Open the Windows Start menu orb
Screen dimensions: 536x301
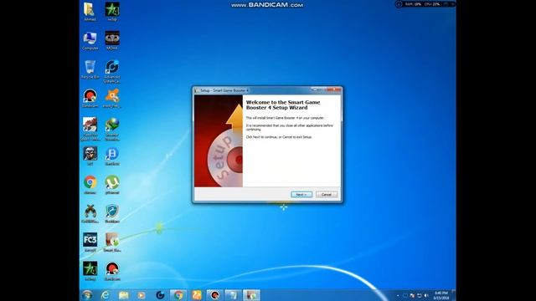click(87, 295)
